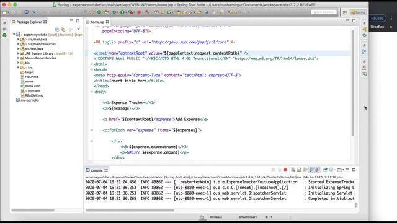Click Clear Console icon in Console toolbar

(293, 170)
